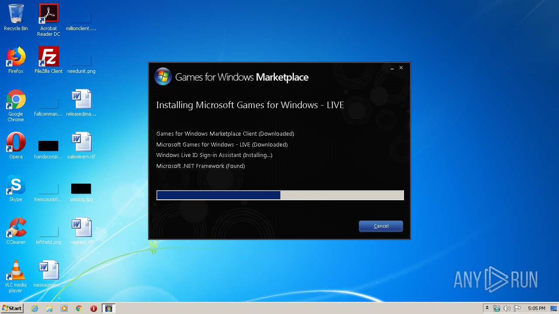
Task: Open media player taskbar icon
Action: pos(64,308)
